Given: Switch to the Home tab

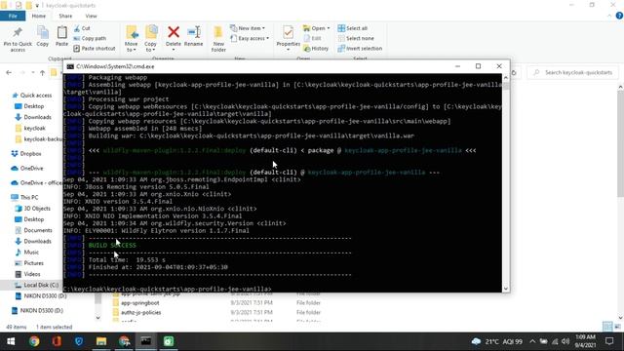Looking at the screenshot, I should (39, 16).
